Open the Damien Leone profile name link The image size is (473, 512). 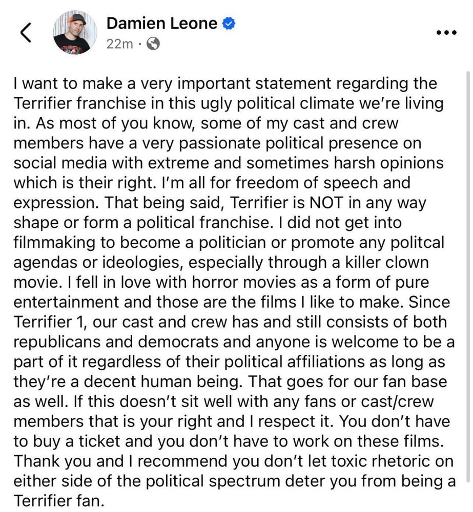[x=162, y=23]
